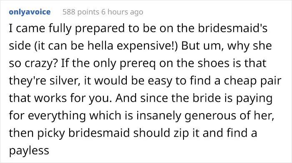The image size is (292, 163).
Task: Click the word bridesmaid's in first line
Action: [233, 28]
